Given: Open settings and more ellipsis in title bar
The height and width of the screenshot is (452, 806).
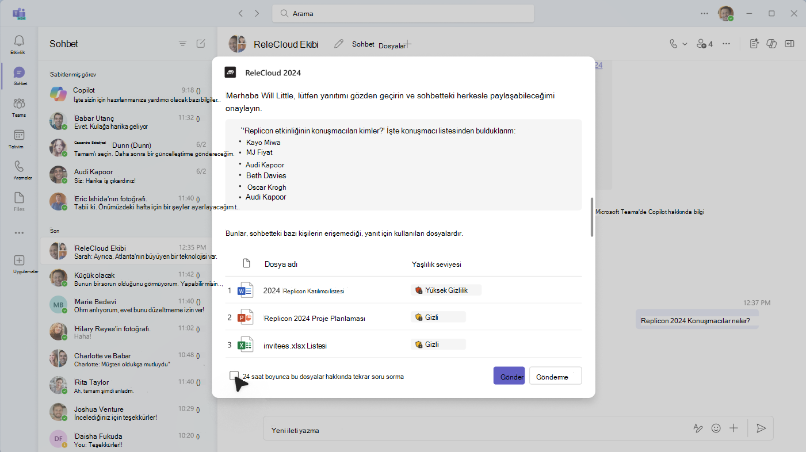Looking at the screenshot, I should click(x=705, y=13).
